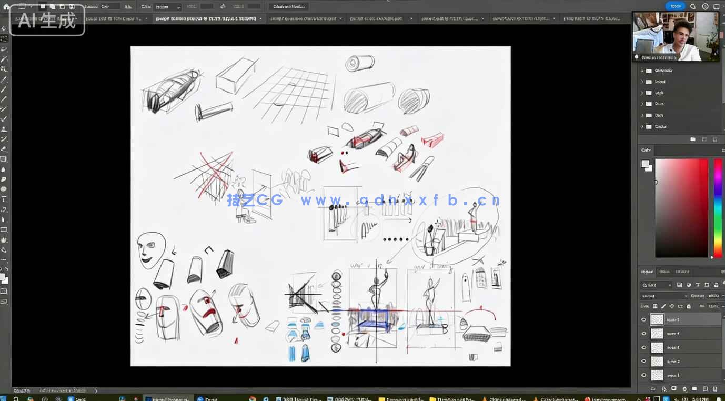Expand the last folder in the top-right panel

tap(642, 126)
